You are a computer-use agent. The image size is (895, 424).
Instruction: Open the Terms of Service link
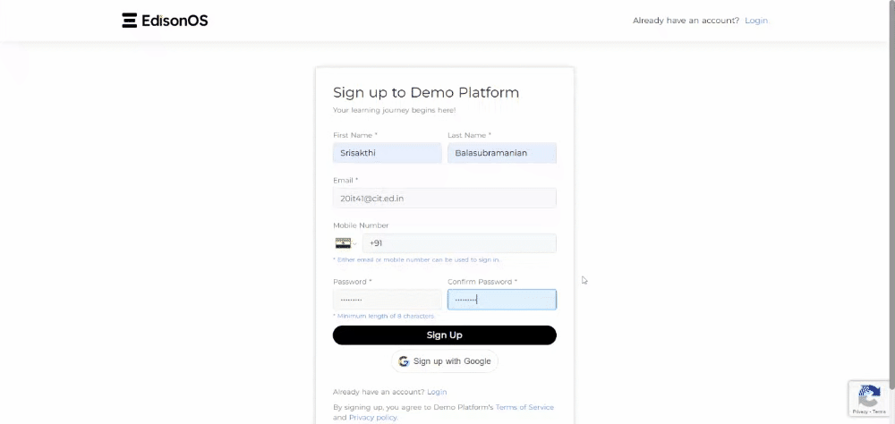[x=524, y=407]
